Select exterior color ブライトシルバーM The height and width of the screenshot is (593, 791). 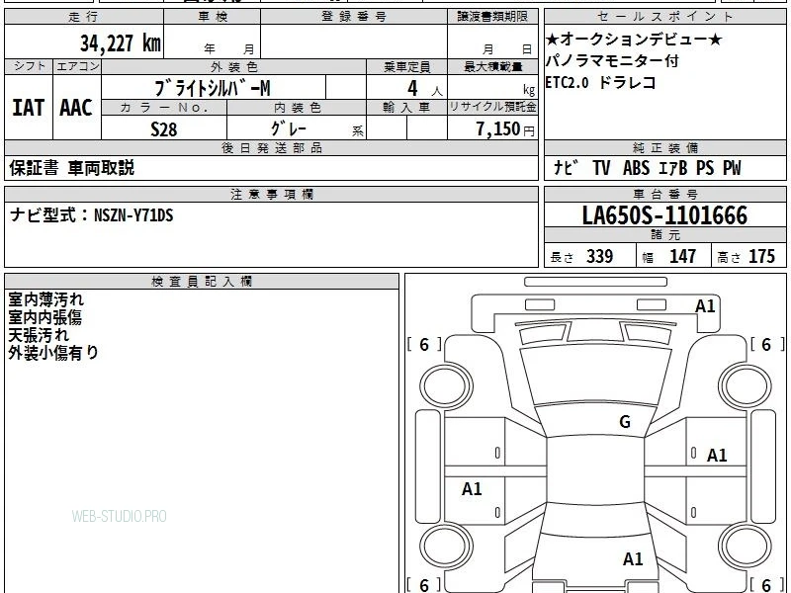(x=213, y=88)
